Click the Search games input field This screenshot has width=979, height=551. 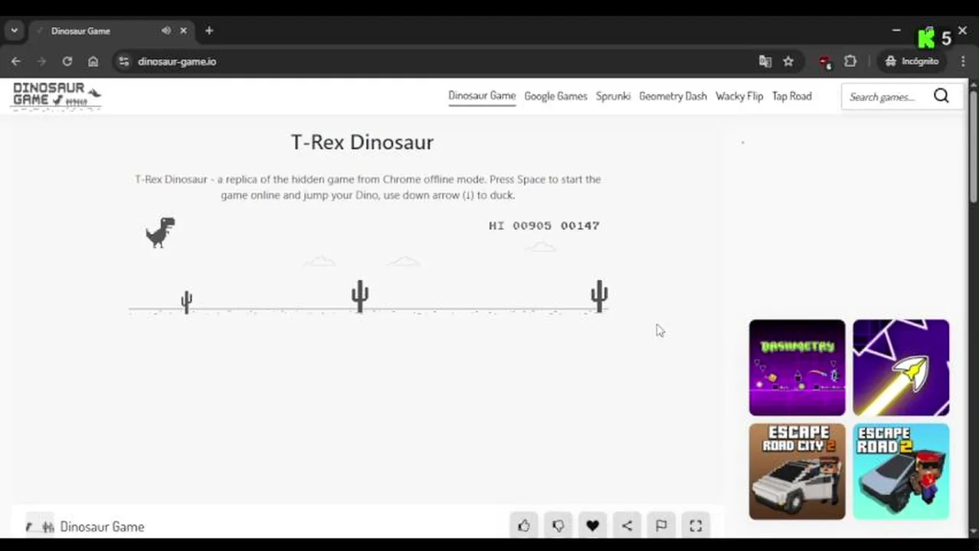click(885, 96)
